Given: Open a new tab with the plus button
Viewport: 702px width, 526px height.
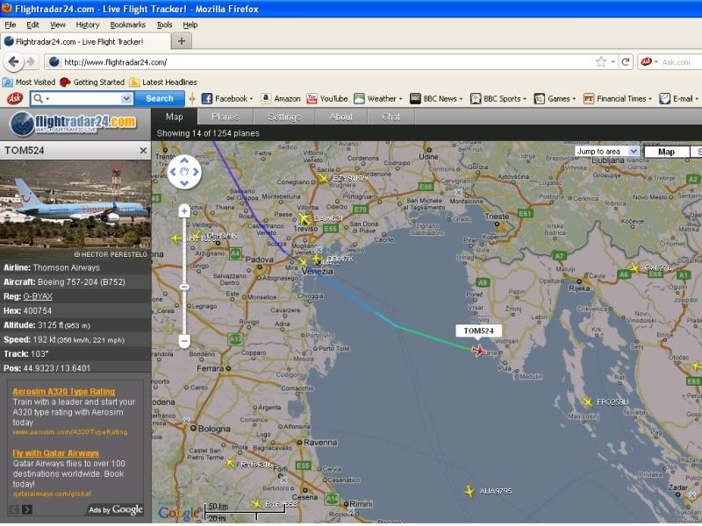Looking at the screenshot, I should pyautogui.click(x=182, y=41).
